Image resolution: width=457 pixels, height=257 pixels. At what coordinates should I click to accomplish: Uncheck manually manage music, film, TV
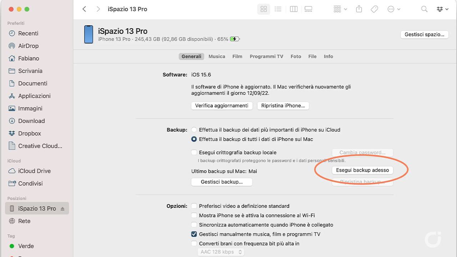[194, 235]
